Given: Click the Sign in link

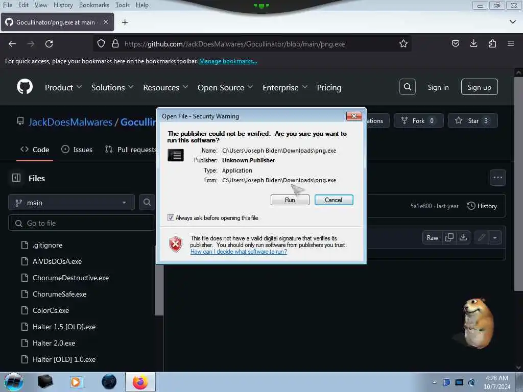Looking at the screenshot, I should pyautogui.click(x=438, y=87).
